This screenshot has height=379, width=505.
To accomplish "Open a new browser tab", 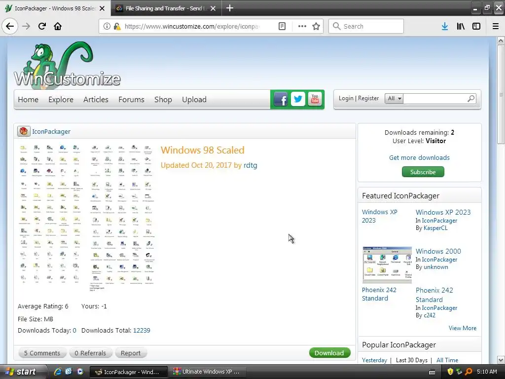I will point(230,8).
